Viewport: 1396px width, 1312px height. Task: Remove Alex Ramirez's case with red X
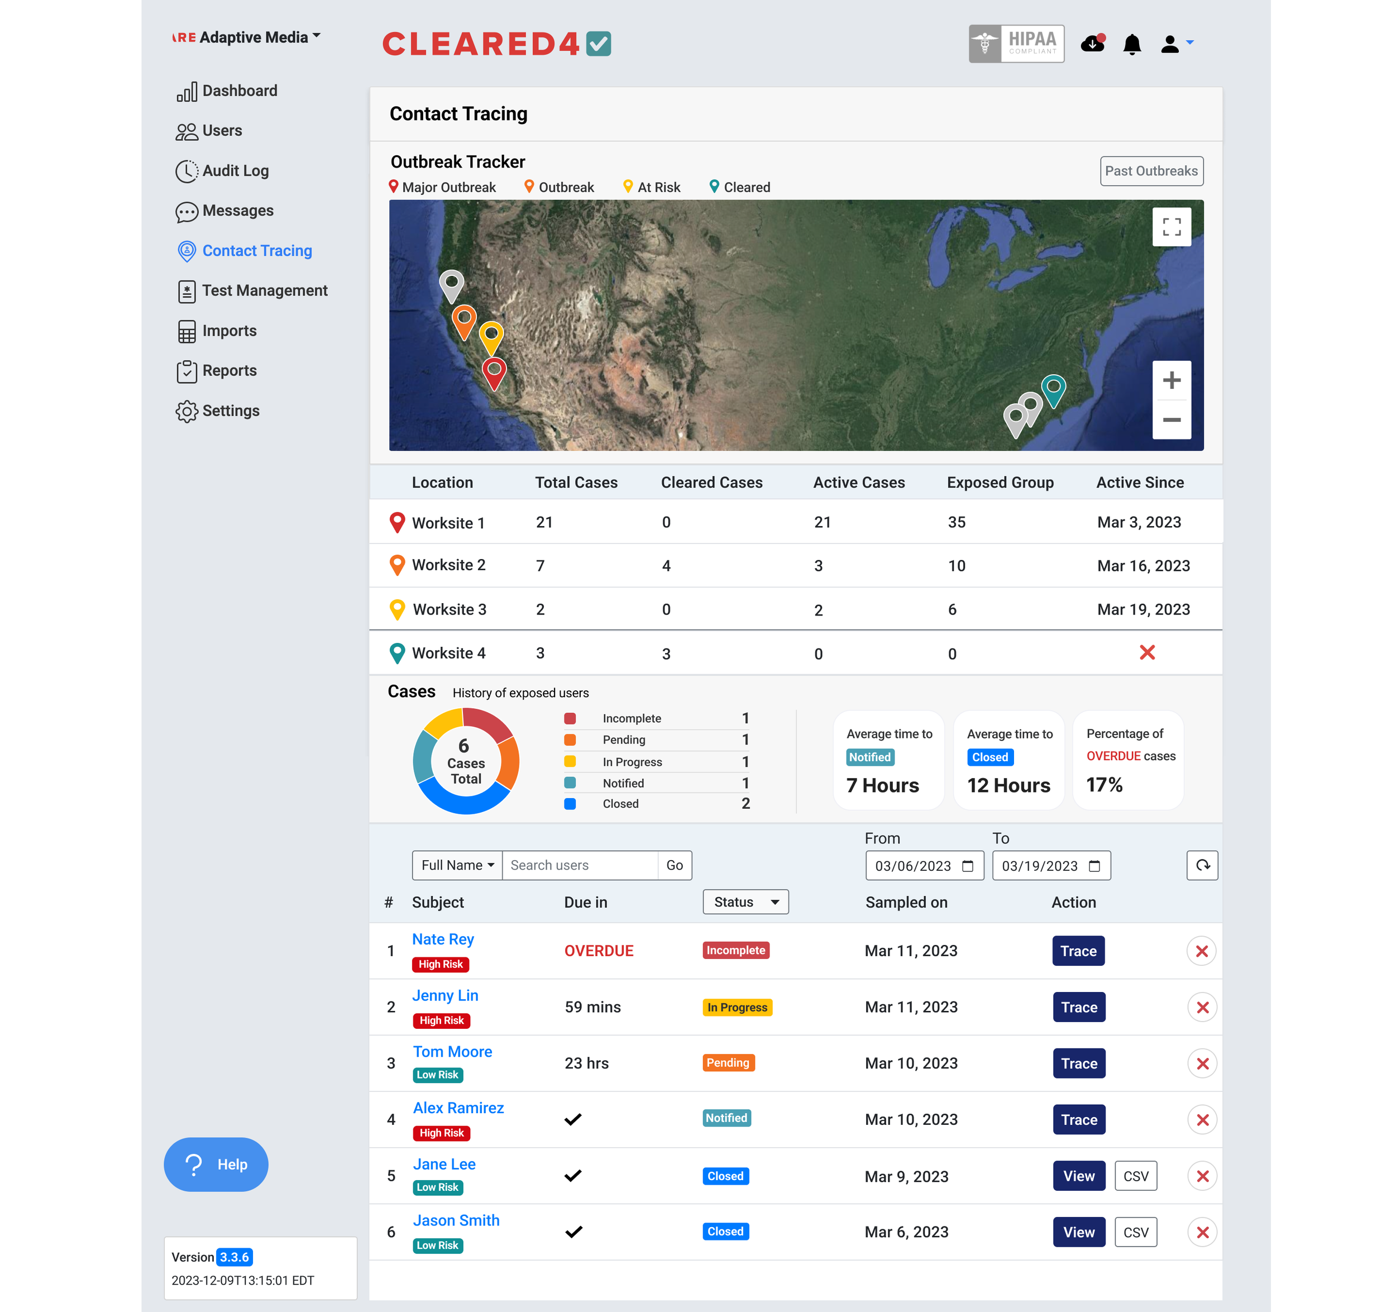tap(1202, 1119)
